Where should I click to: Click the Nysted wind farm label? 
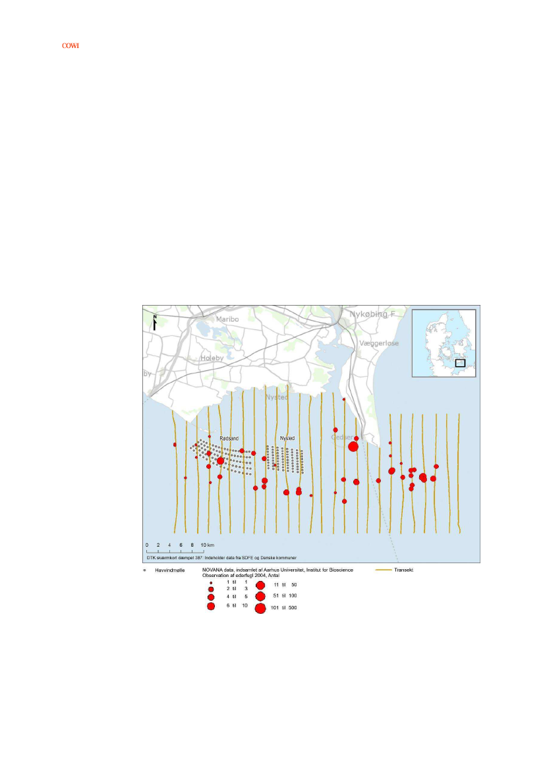point(287,438)
